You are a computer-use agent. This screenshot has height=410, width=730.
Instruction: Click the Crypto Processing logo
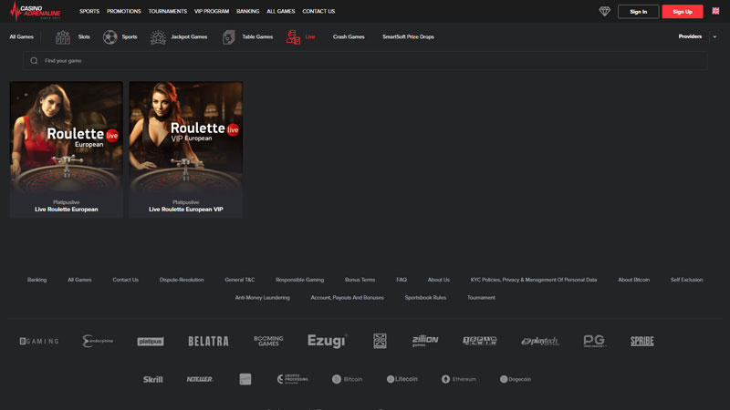click(292, 379)
